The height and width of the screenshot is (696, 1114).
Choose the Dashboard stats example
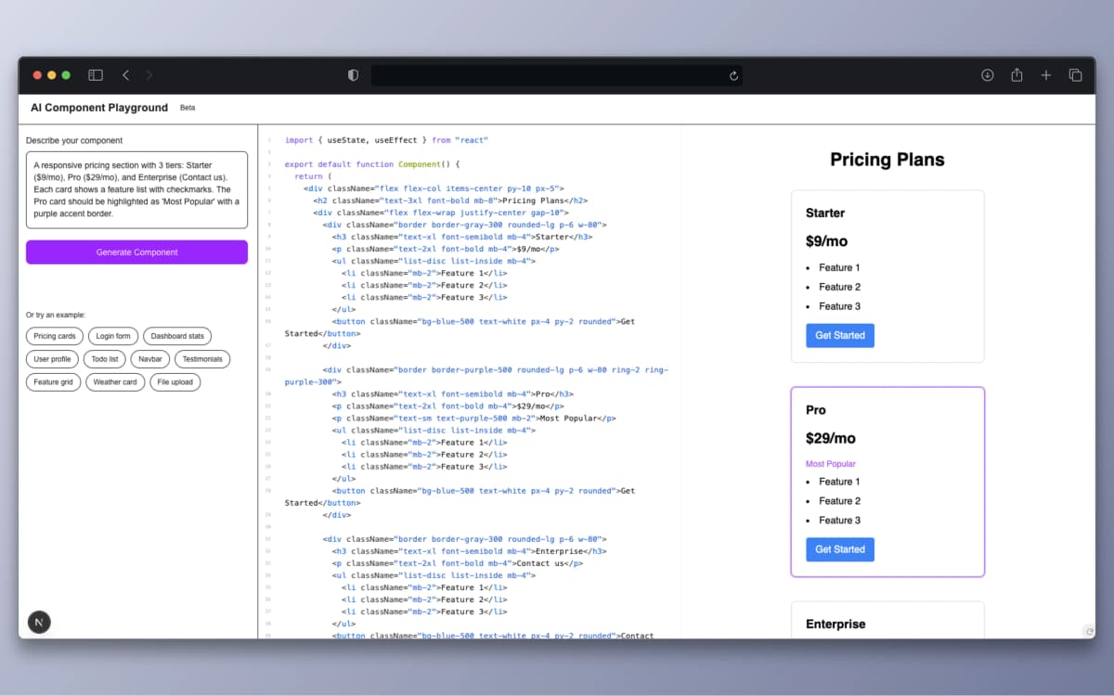tap(178, 336)
